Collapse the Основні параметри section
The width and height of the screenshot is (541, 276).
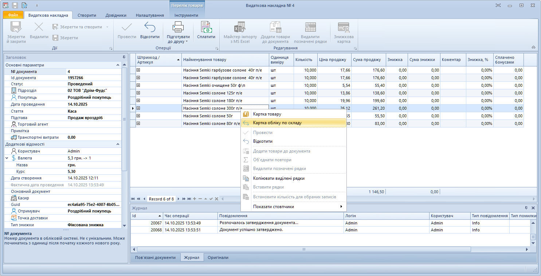pos(118,65)
